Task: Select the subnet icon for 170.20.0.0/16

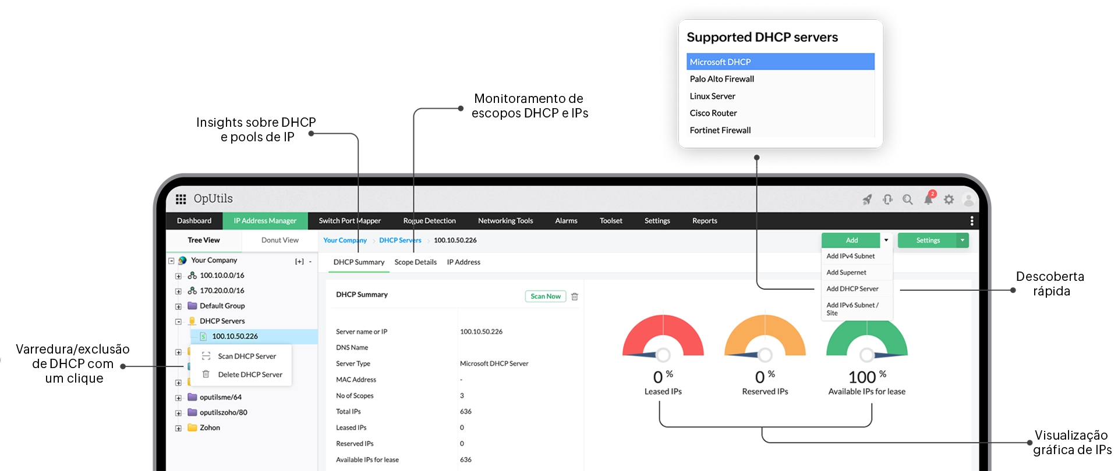Action: click(192, 291)
